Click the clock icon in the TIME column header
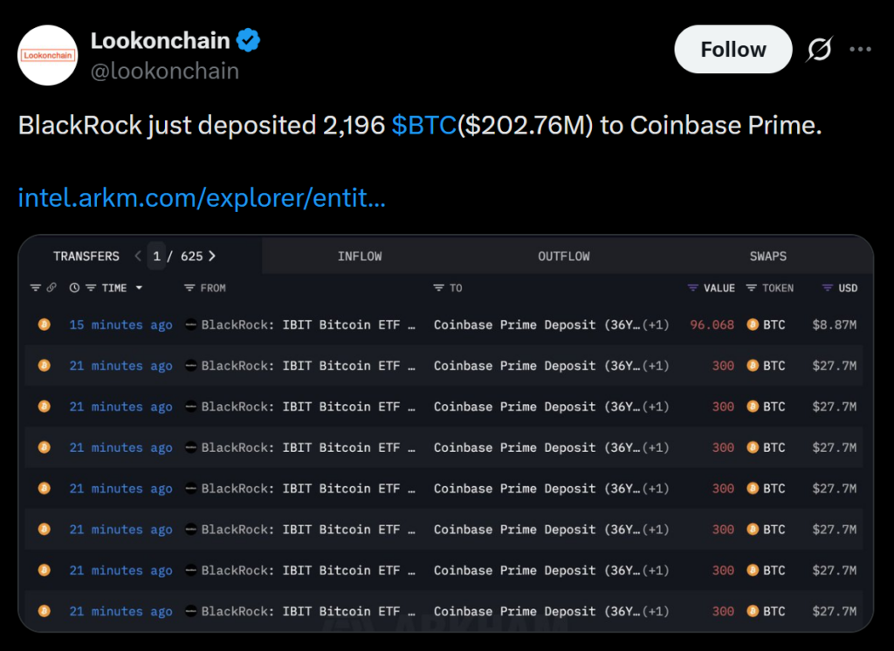 (x=74, y=287)
